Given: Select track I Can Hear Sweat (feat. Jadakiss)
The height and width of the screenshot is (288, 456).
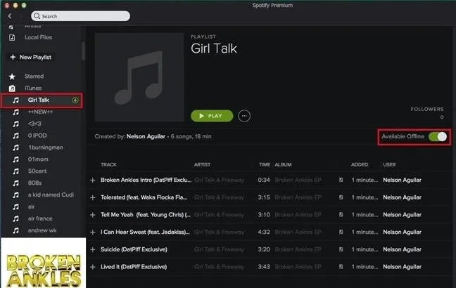Looking at the screenshot, I should 145,232.
